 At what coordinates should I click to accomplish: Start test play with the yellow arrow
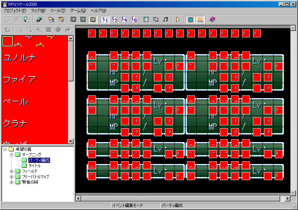click(x=178, y=20)
